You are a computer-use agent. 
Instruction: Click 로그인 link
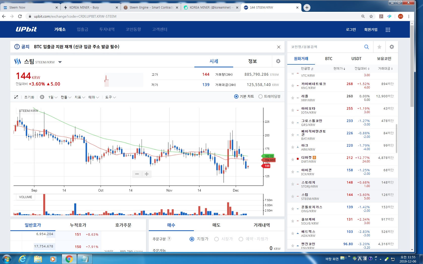click(x=351, y=29)
